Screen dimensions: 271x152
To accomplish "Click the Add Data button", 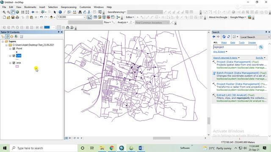I will point(51,17).
